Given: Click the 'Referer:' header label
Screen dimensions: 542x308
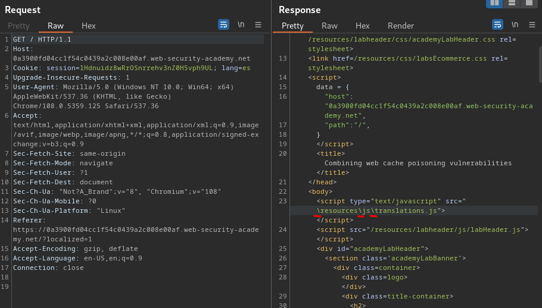Looking at the screenshot, I should pyautogui.click(x=29, y=220).
